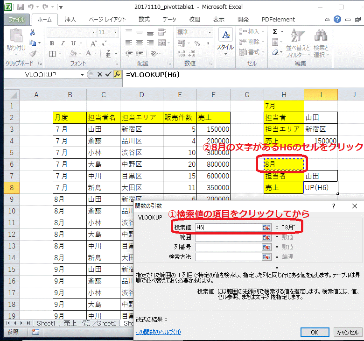
Task: Open the この関数のヘルプ link
Action: pyautogui.click(x=158, y=332)
